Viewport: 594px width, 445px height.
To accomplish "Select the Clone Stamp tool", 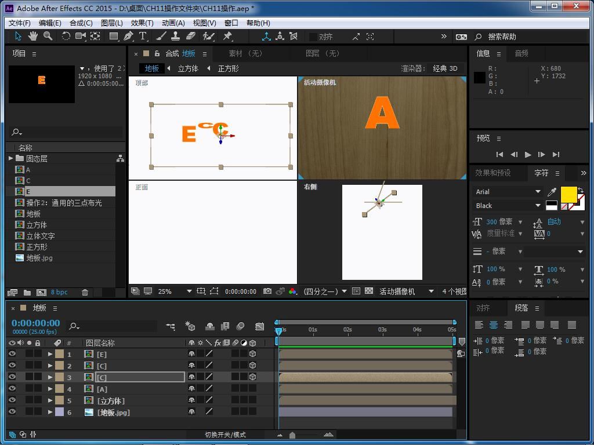I will point(175,37).
